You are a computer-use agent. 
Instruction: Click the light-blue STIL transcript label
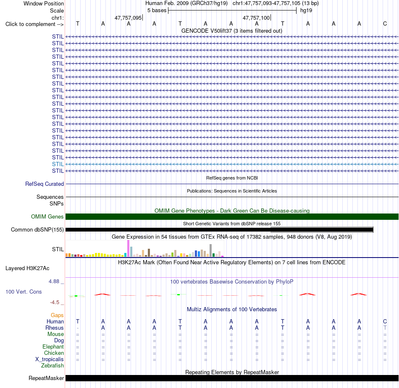(x=58, y=164)
